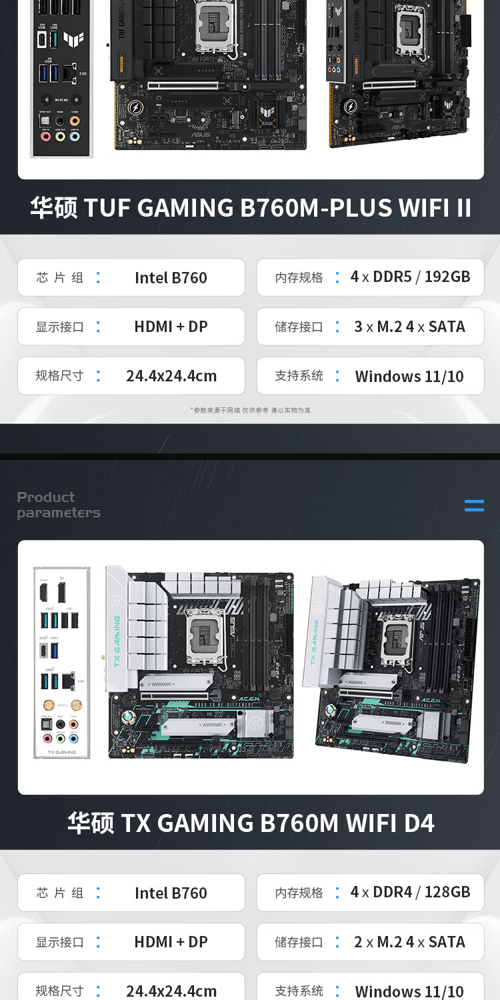Click the angled TX GAMING motherboard photo

click(391, 669)
